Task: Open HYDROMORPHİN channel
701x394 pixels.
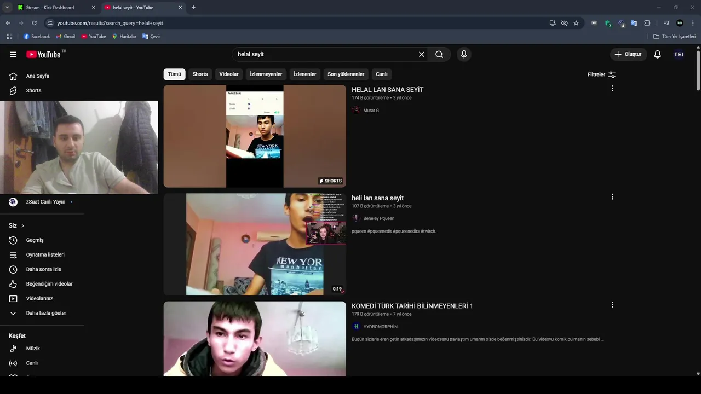Action: coord(380,327)
